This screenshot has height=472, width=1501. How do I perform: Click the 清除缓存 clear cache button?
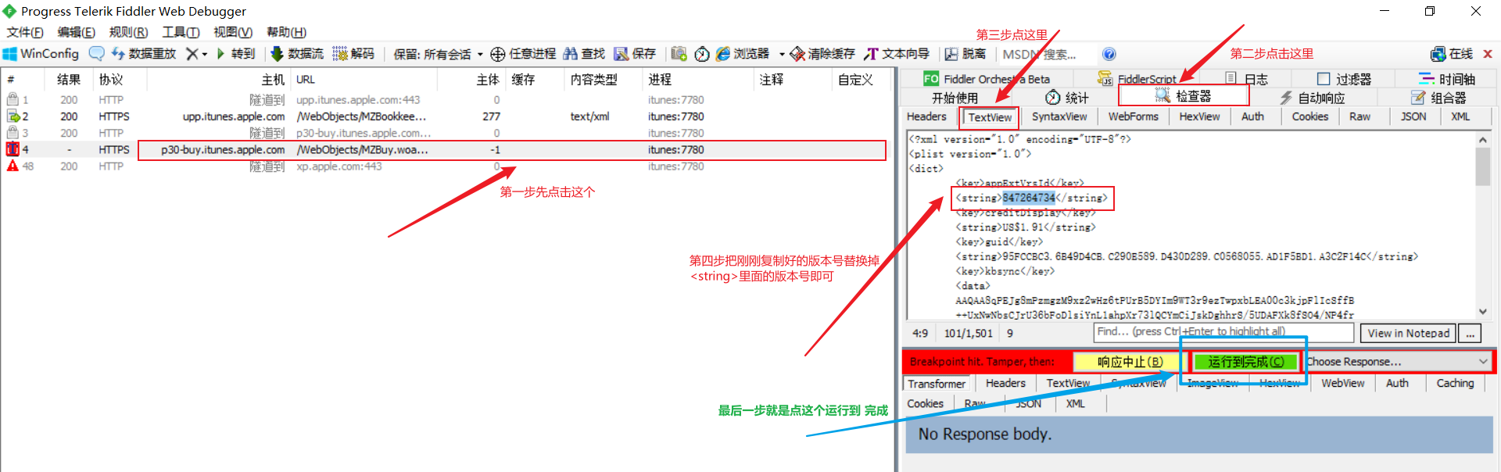(x=822, y=54)
